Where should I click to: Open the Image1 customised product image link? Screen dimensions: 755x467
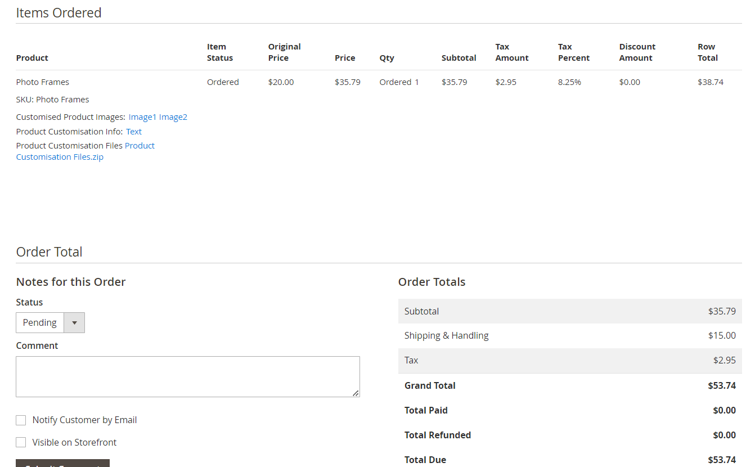click(x=141, y=116)
